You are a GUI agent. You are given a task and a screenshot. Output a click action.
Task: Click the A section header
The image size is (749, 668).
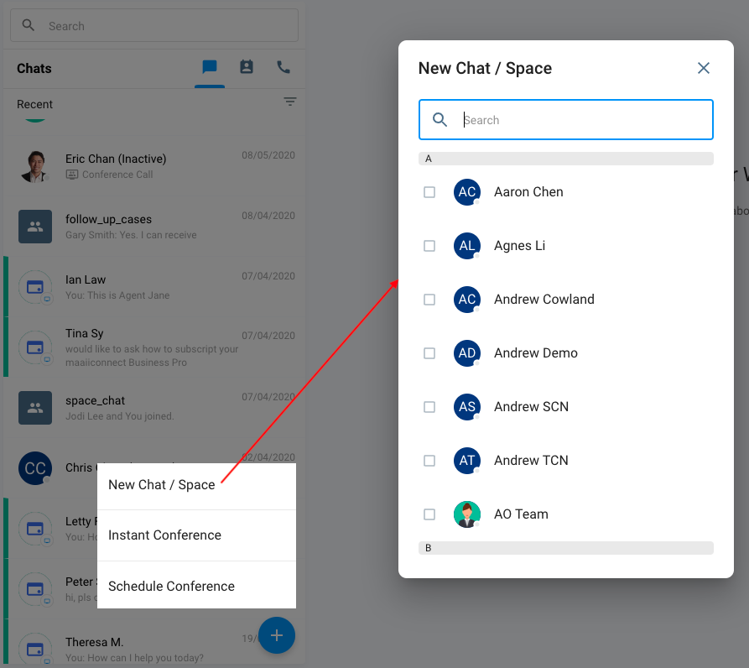coord(566,159)
